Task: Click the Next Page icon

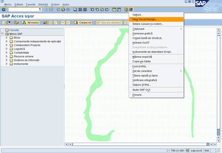Action: click(x=102, y=10)
